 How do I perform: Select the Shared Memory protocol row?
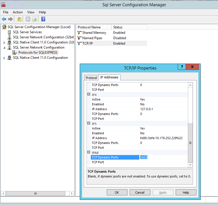[94, 33]
